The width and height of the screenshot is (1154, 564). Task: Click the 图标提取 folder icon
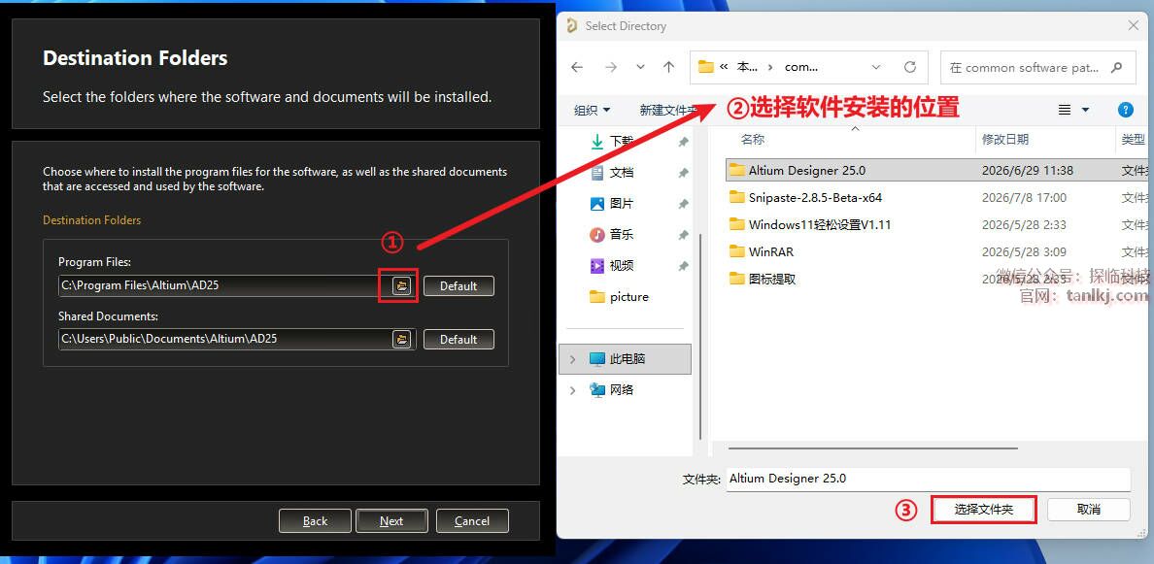[x=736, y=279]
